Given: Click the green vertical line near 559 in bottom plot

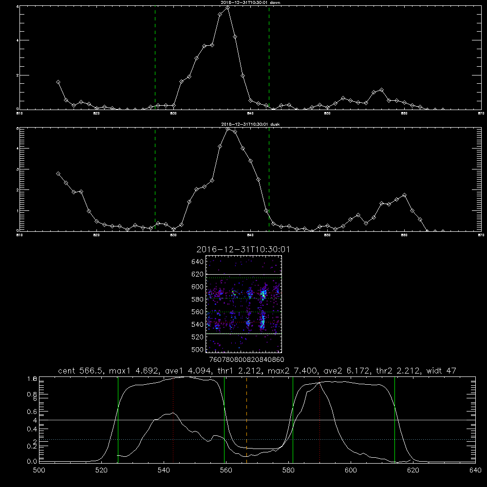Looking at the screenshot, I should coord(224,420).
